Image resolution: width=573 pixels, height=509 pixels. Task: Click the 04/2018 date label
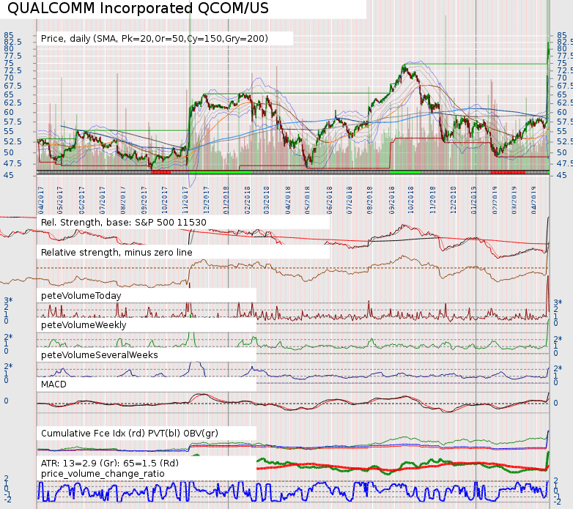288,201
